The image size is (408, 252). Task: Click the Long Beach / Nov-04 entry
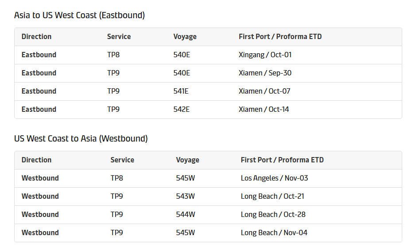pos(274,233)
